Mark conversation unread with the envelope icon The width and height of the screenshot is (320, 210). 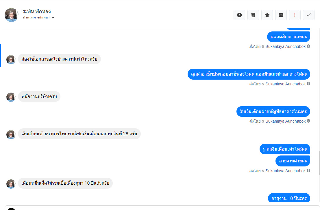click(281, 15)
